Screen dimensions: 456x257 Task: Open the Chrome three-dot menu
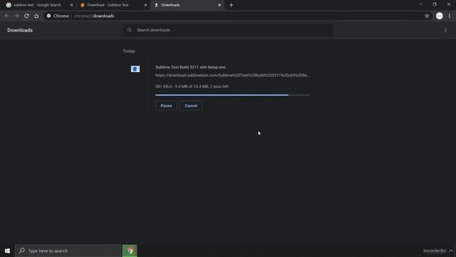tap(450, 16)
